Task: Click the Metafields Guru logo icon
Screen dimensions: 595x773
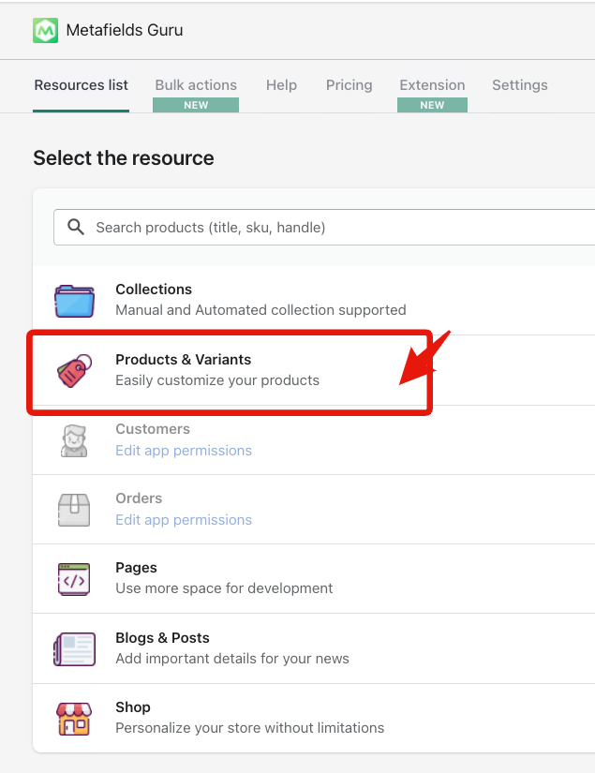Action: pyautogui.click(x=45, y=30)
